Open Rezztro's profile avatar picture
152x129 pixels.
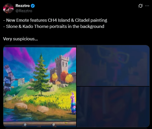click(x=8, y=8)
